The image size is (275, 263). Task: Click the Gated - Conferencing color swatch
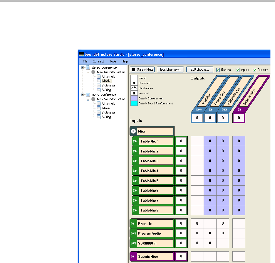coord(134,98)
